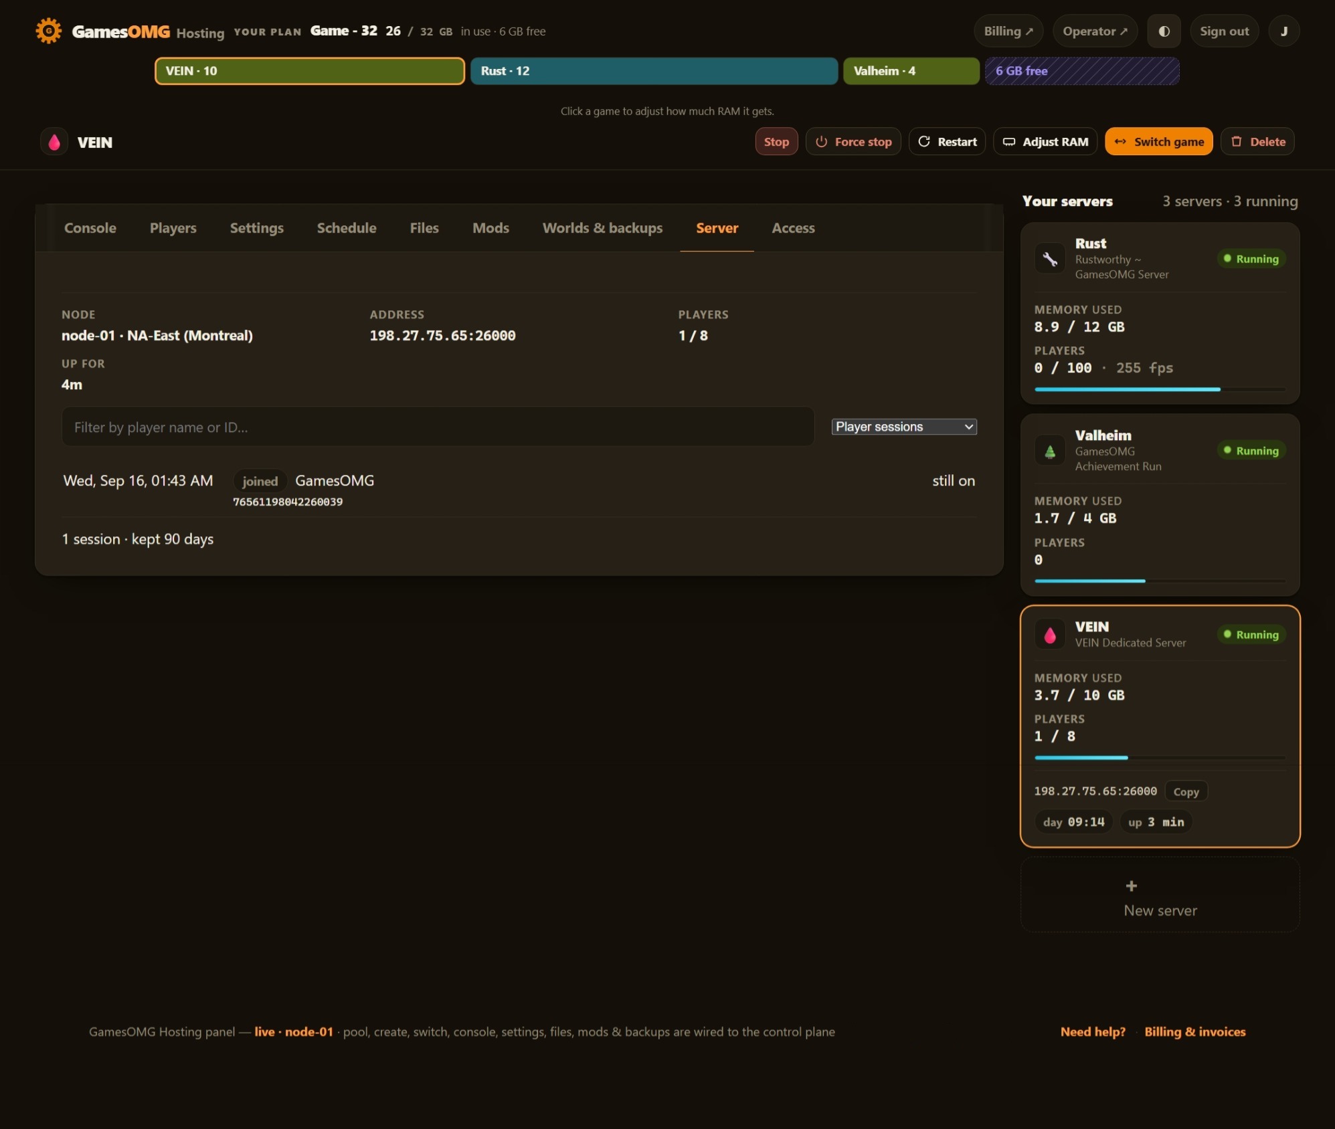This screenshot has width=1335, height=1129.
Task: Switch to the Players tab
Action: tap(173, 228)
